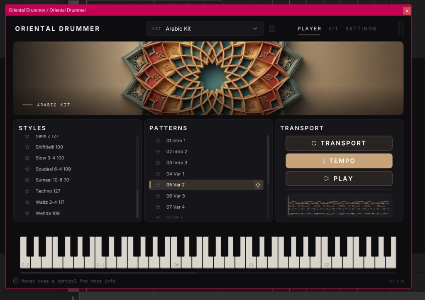This screenshot has width=425, height=300.
Task: Click star icon beside 07 Var 4
Action: point(158,207)
